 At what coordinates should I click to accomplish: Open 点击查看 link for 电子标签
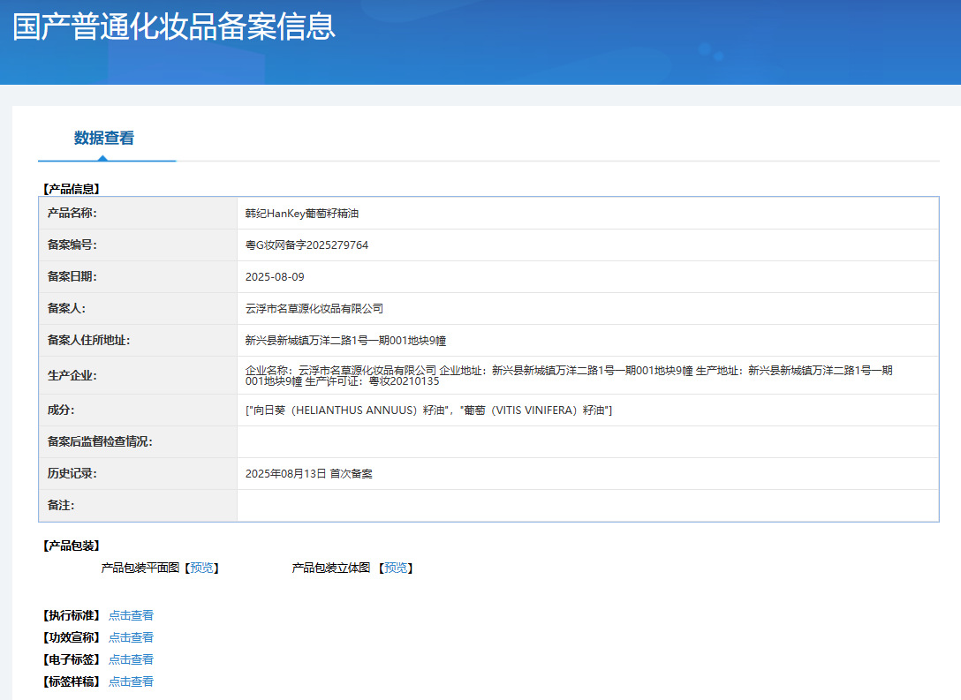[131, 659]
